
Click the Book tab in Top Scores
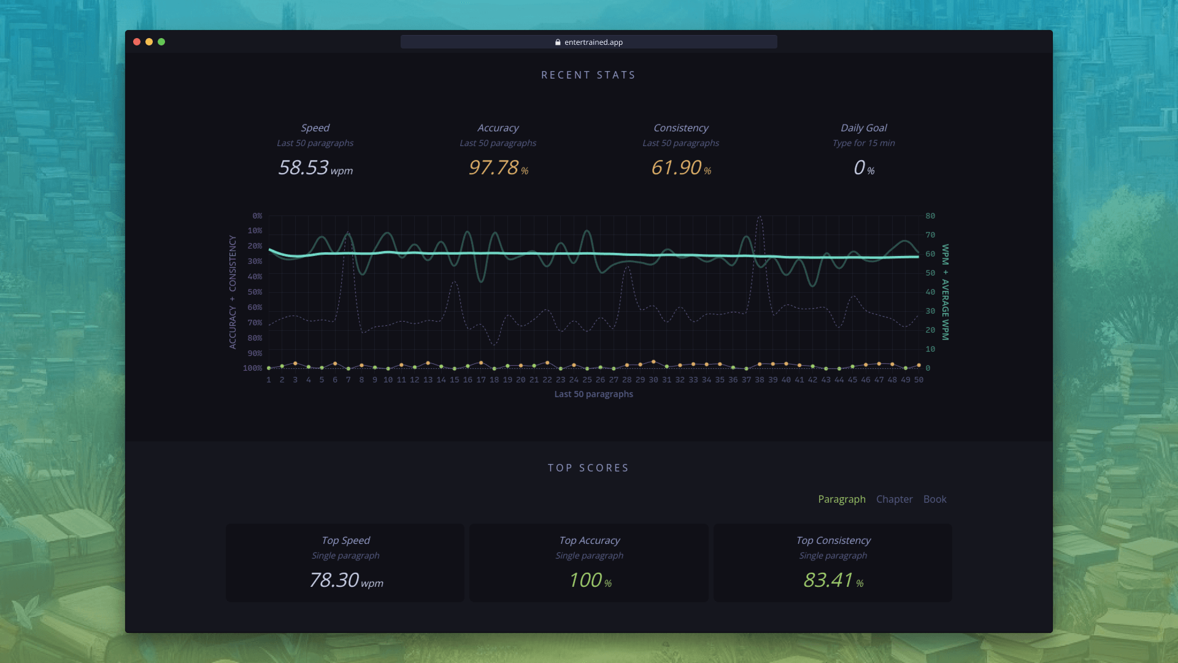(934, 498)
